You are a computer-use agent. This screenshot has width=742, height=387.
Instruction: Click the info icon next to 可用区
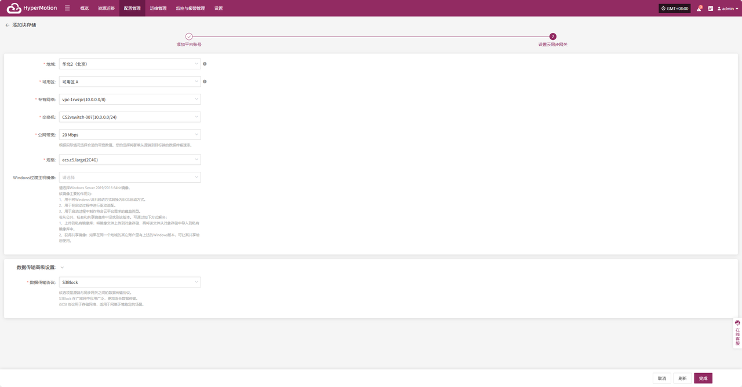click(205, 82)
